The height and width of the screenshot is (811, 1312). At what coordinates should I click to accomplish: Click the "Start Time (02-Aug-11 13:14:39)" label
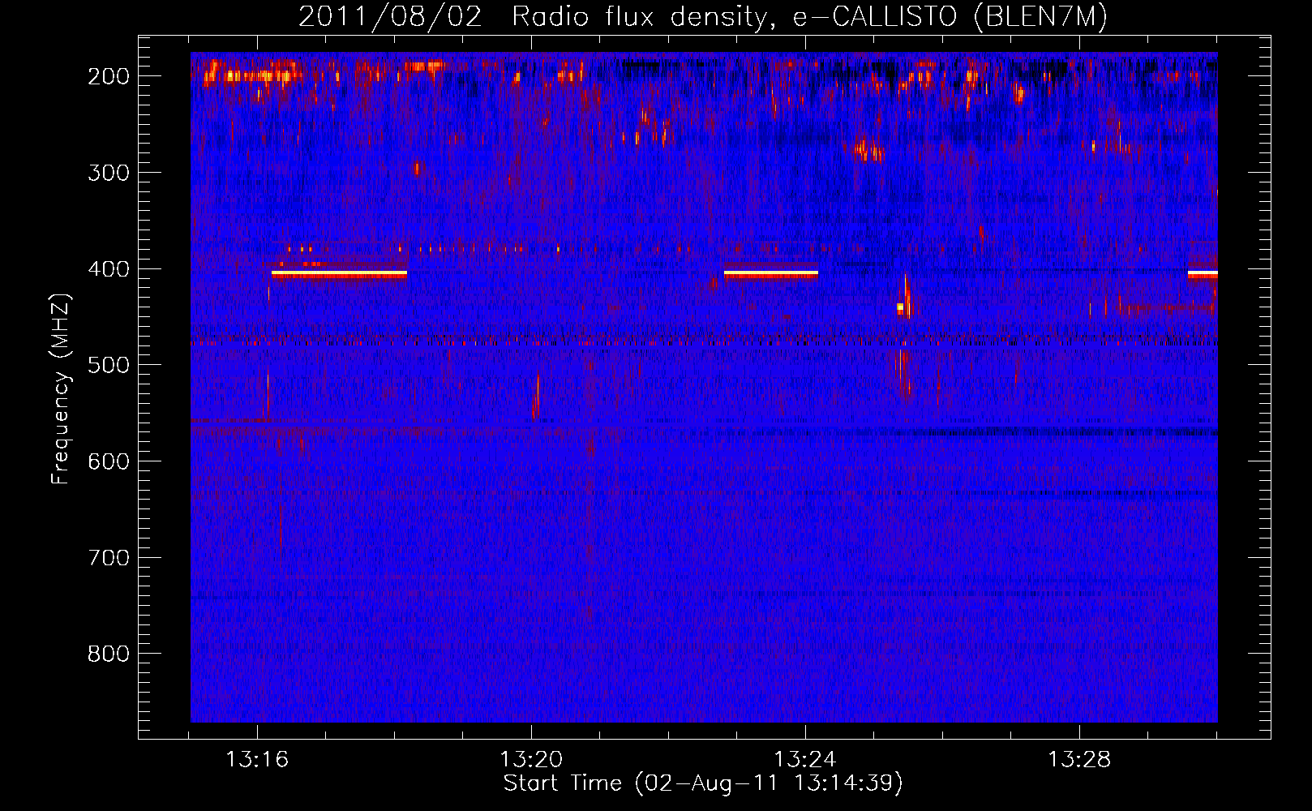703,783
